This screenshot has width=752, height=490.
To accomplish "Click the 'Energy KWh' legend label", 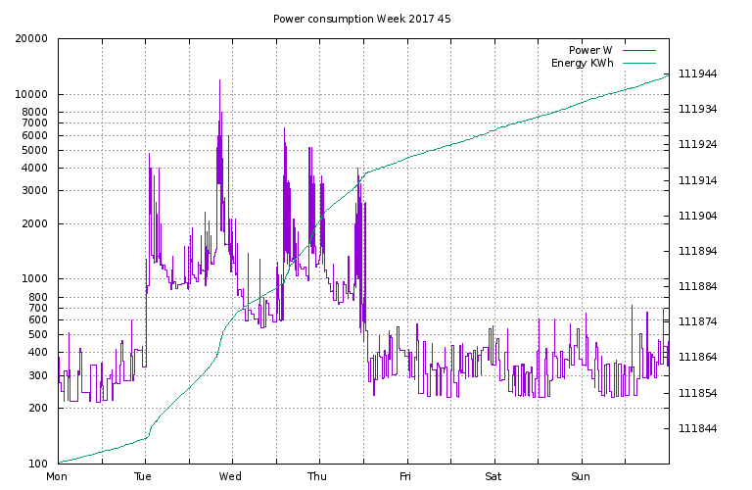I will [x=583, y=63].
